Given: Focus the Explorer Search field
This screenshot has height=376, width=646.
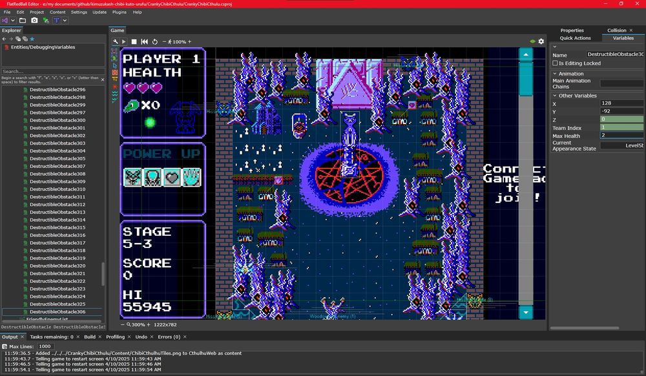Looking at the screenshot, I should click(53, 71).
